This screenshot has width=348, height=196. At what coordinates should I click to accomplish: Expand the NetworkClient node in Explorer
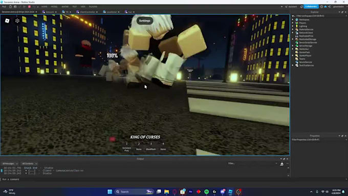(293, 33)
